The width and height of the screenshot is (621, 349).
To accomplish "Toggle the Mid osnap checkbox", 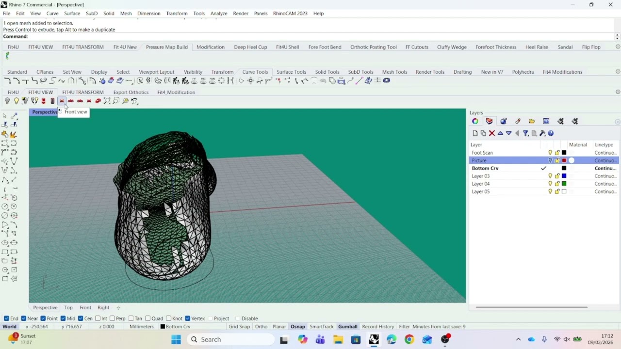I will [x=63, y=318].
